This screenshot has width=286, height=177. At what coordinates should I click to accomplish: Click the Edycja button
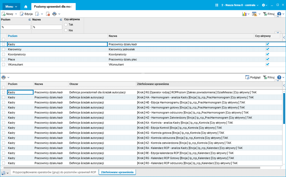pos(26,14)
